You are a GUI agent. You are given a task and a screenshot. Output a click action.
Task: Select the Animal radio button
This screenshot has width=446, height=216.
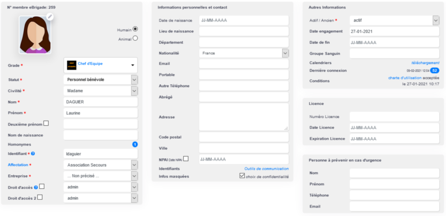135,38
